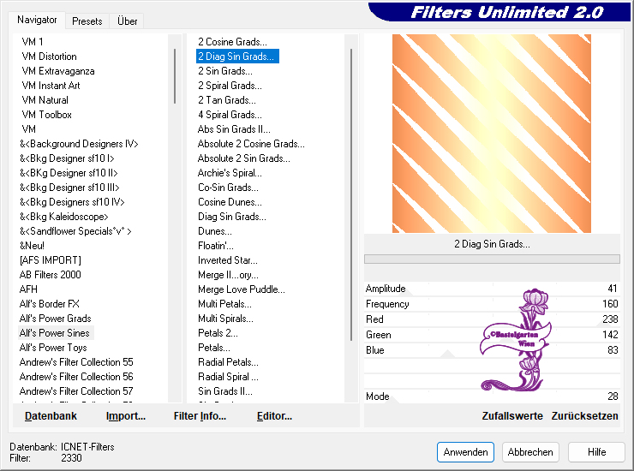Image resolution: width=634 pixels, height=471 pixels.
Task: Pick the 2 Cosine Grads filter
Action: pyautogui.click(x=231, y=42)
